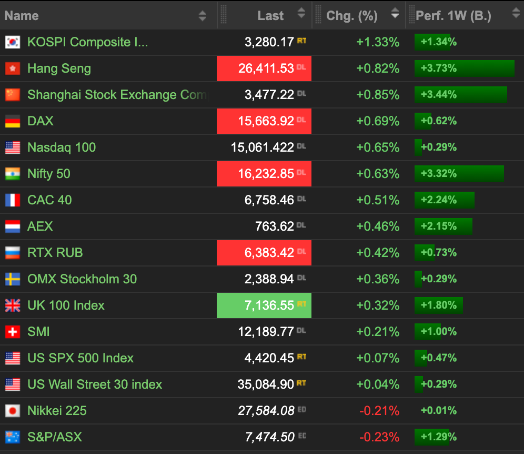Click Shanghai +3.44% weekly performance bar
Screen dimensions: 524x454
[x=461, y=95]
